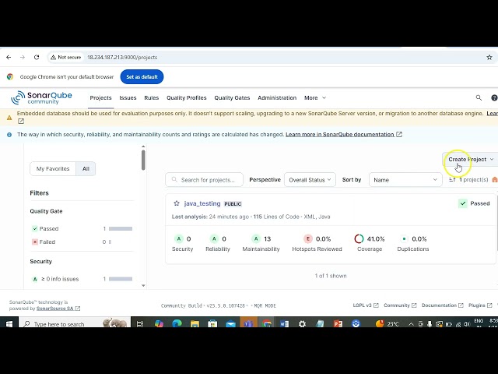
Task: Open the java_testing project link
Action: pos(202,203)
